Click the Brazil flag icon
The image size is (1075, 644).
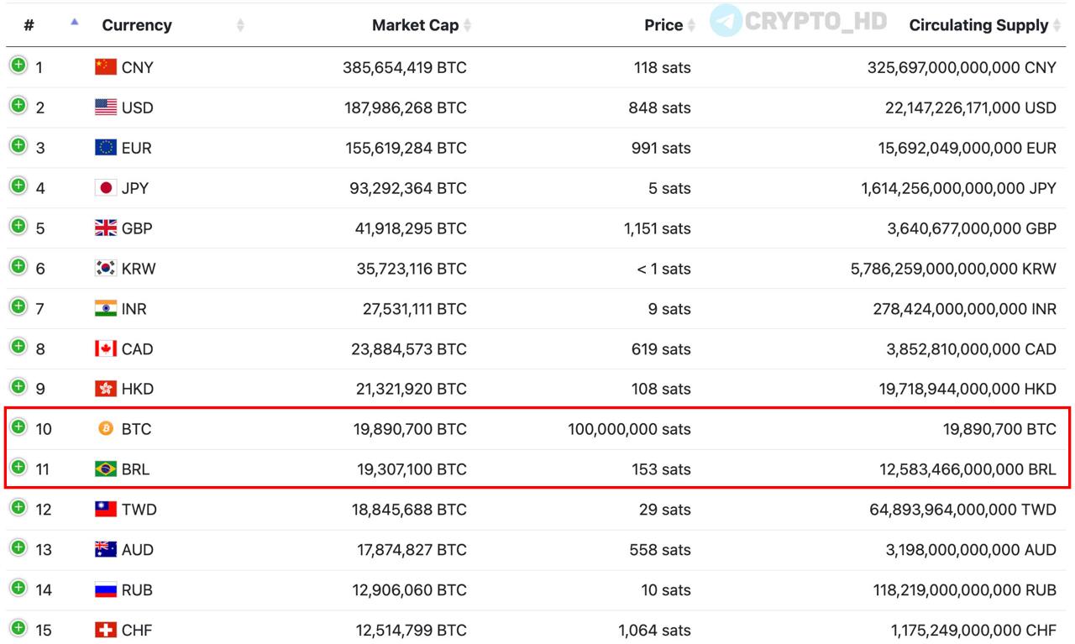point(106,469)
